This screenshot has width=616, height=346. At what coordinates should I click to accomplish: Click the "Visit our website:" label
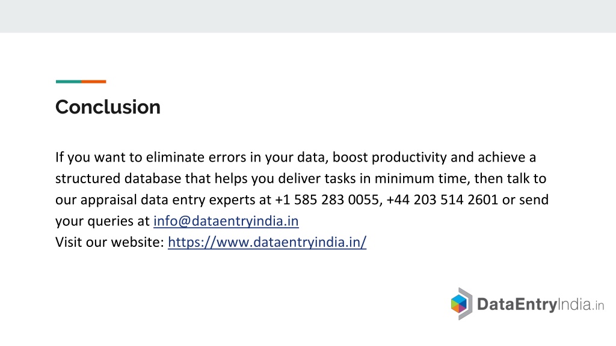tap(109, 242)
